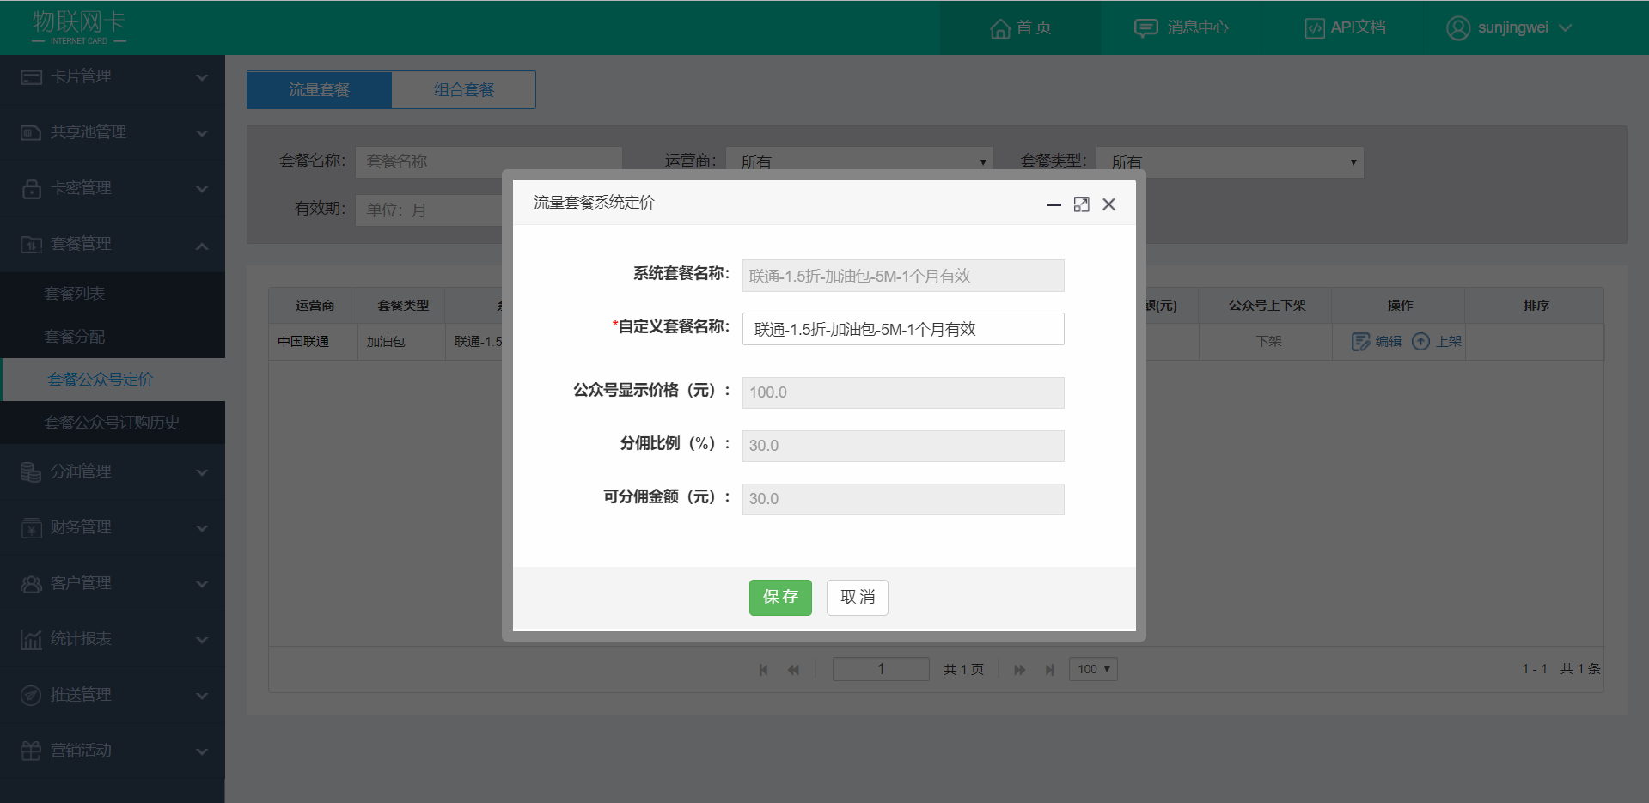Click the 统计报表 chart icon

click(31, 640)
